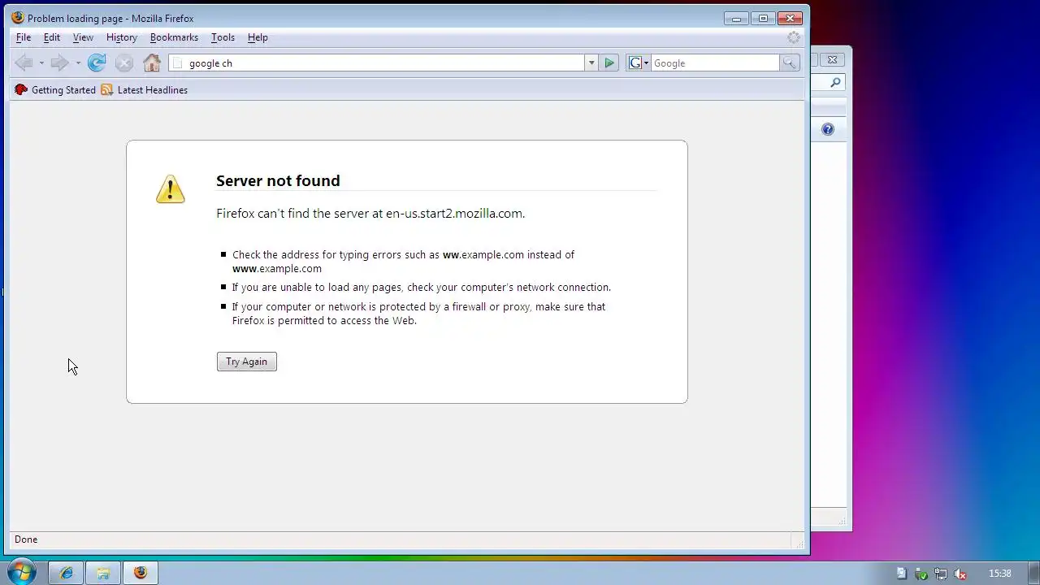Click the Getting Started bookmark icon
Image resolution: width=1040 pixels, height=585 pixels.
tap(21, 90)
